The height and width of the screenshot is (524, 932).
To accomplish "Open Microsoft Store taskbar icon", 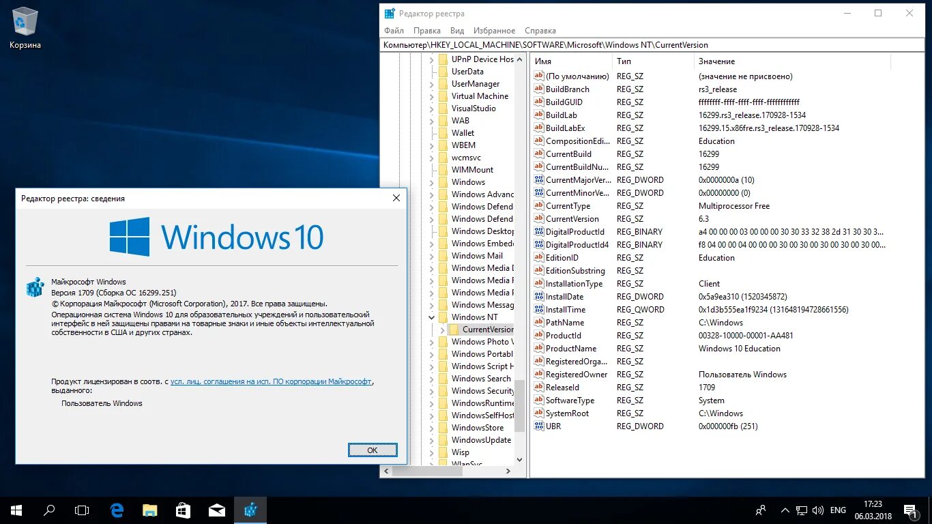I will tap(183, 510).
